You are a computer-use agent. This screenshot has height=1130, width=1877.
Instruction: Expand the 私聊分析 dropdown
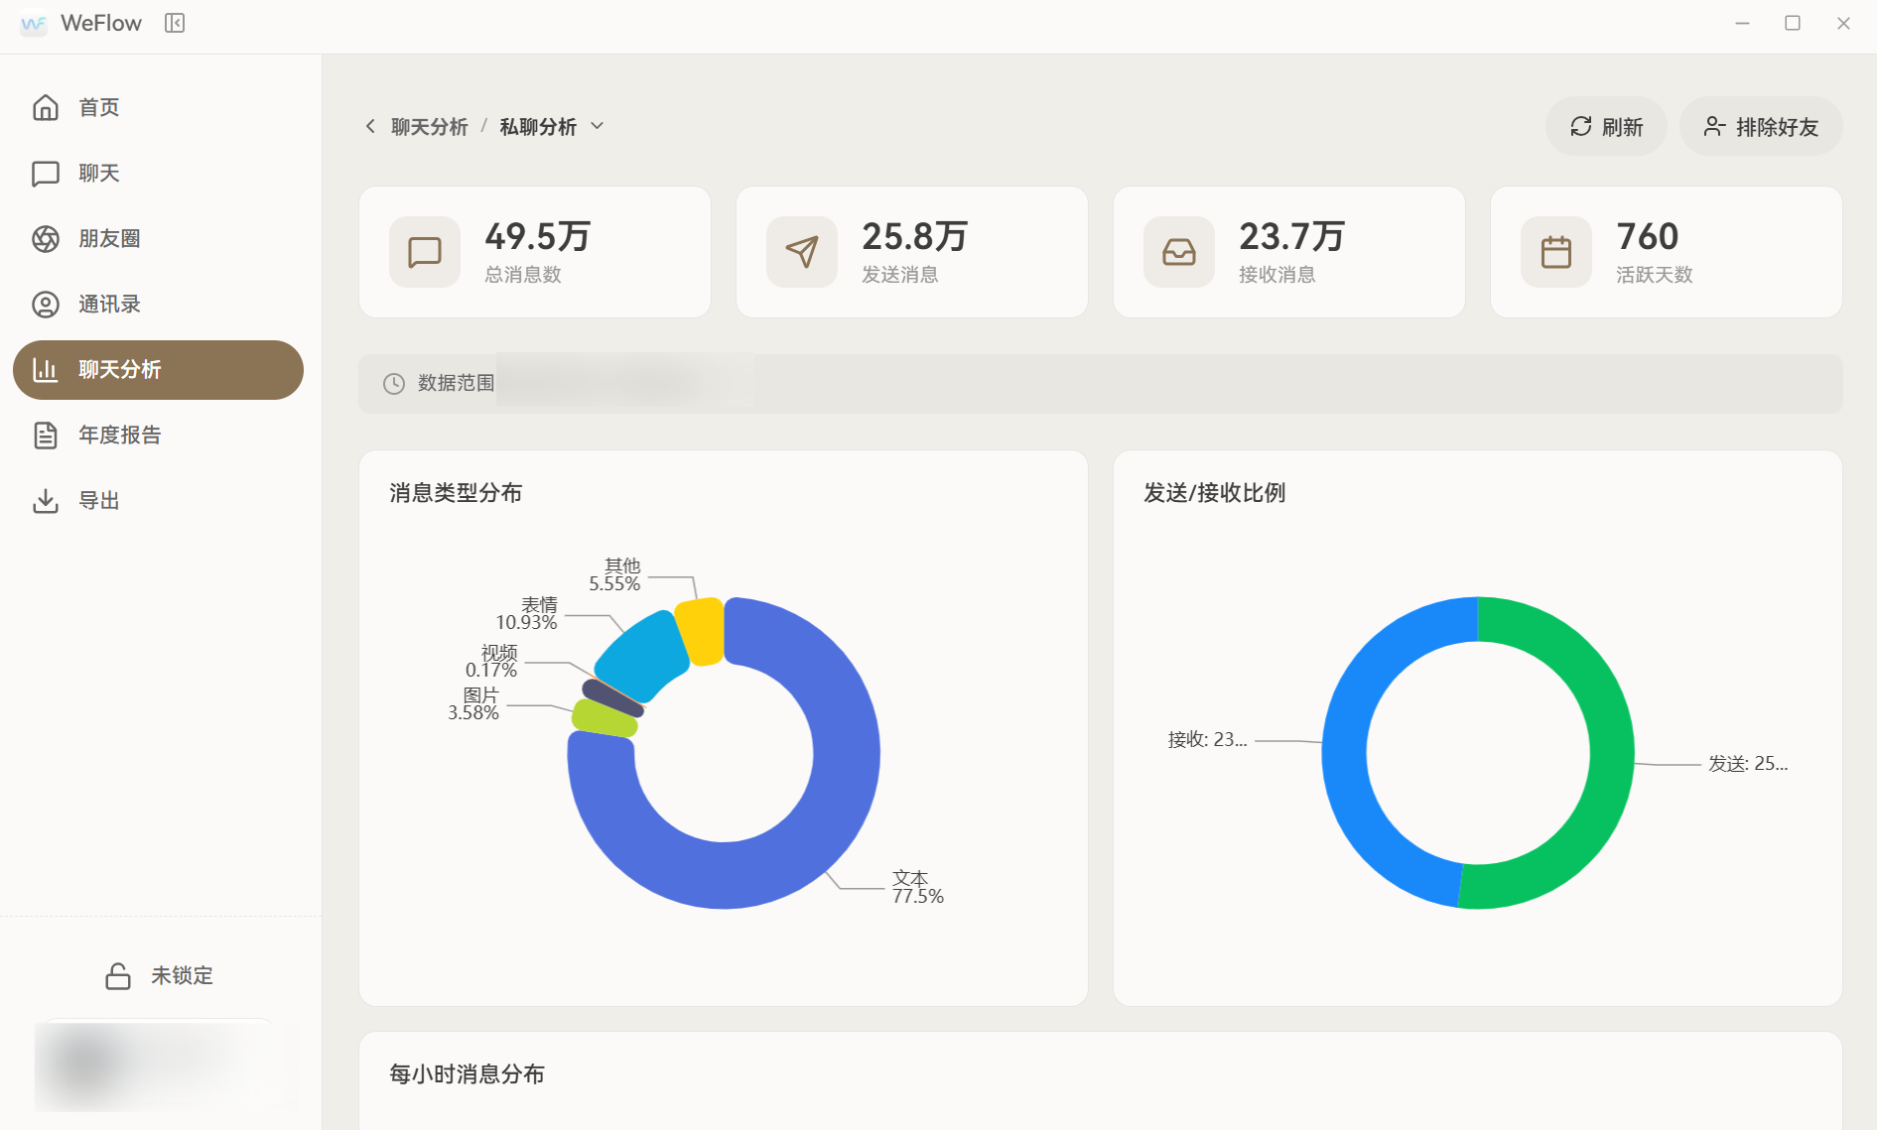click(597, 126)
